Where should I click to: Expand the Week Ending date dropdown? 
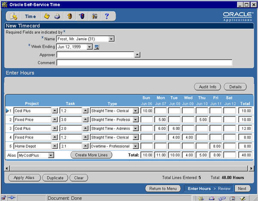(x=89, y=47)
